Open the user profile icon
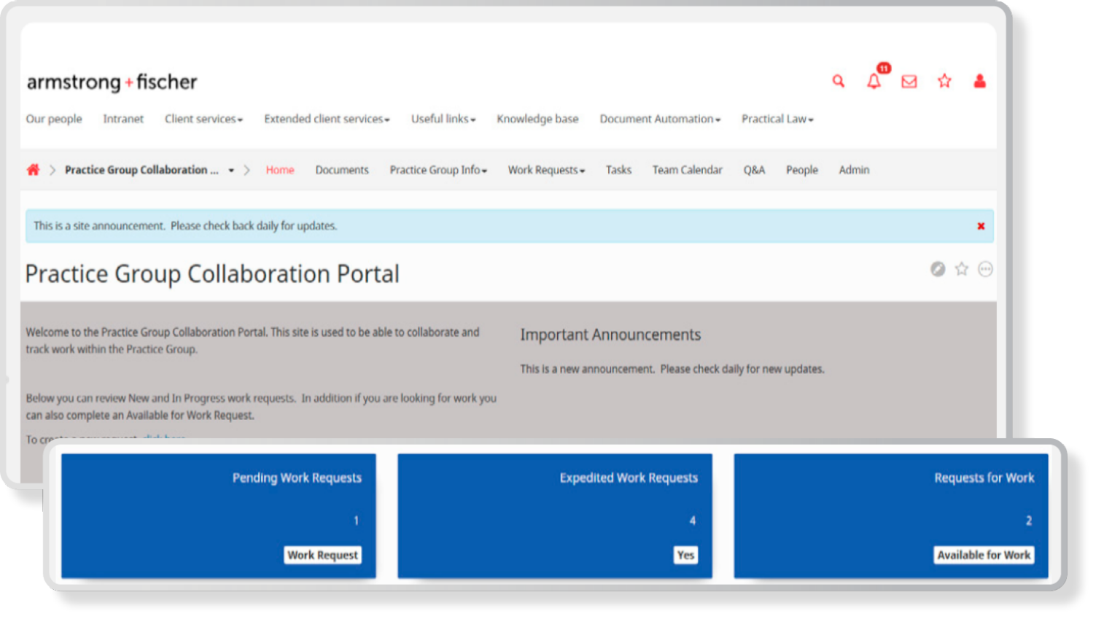Screen dimensions: 1120x630 (x=980, y=81)
